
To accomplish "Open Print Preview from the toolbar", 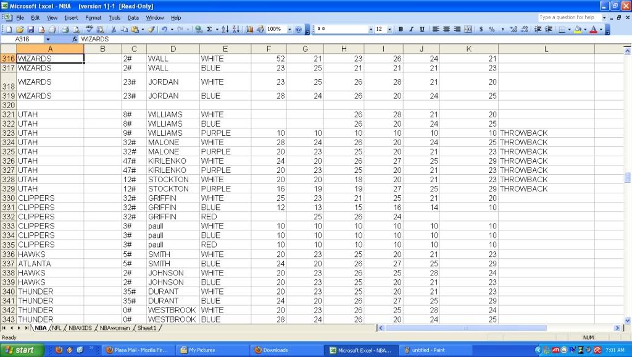I will coord(75,29).
